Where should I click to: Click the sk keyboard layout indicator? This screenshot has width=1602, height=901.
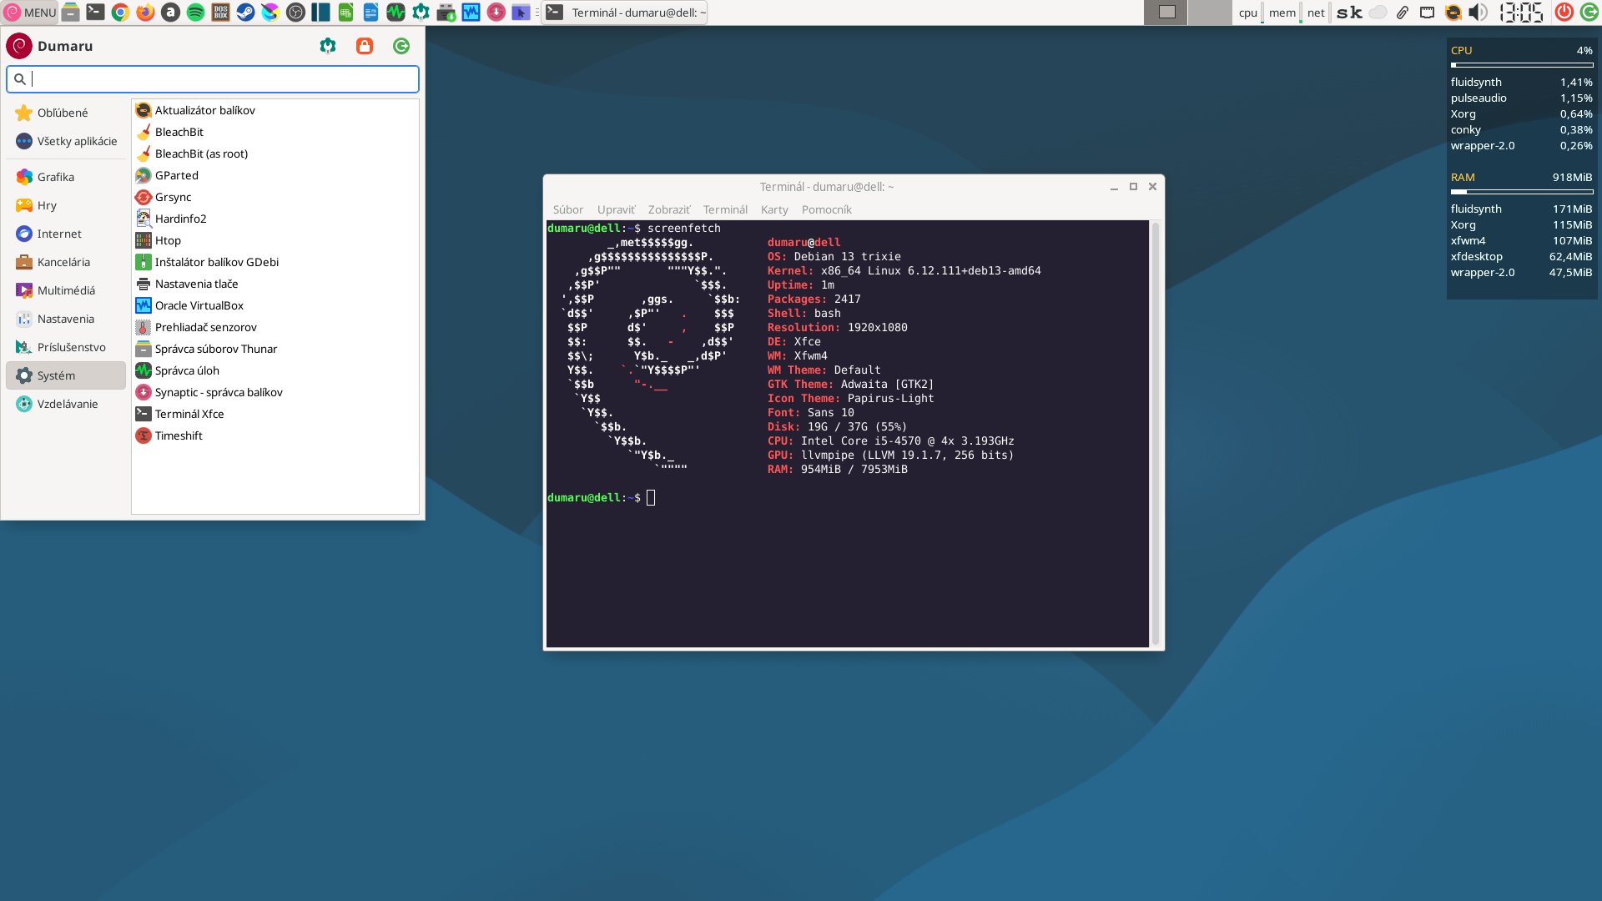pyautogui.click(x=1349, y=13)
